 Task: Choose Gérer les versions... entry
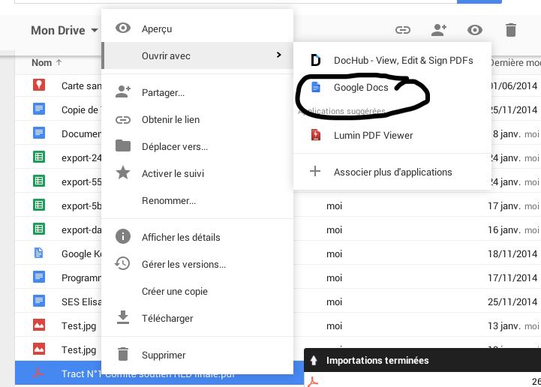coord(197,264)
